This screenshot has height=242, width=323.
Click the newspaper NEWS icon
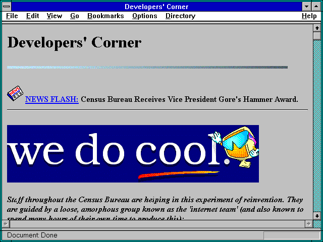15,93
